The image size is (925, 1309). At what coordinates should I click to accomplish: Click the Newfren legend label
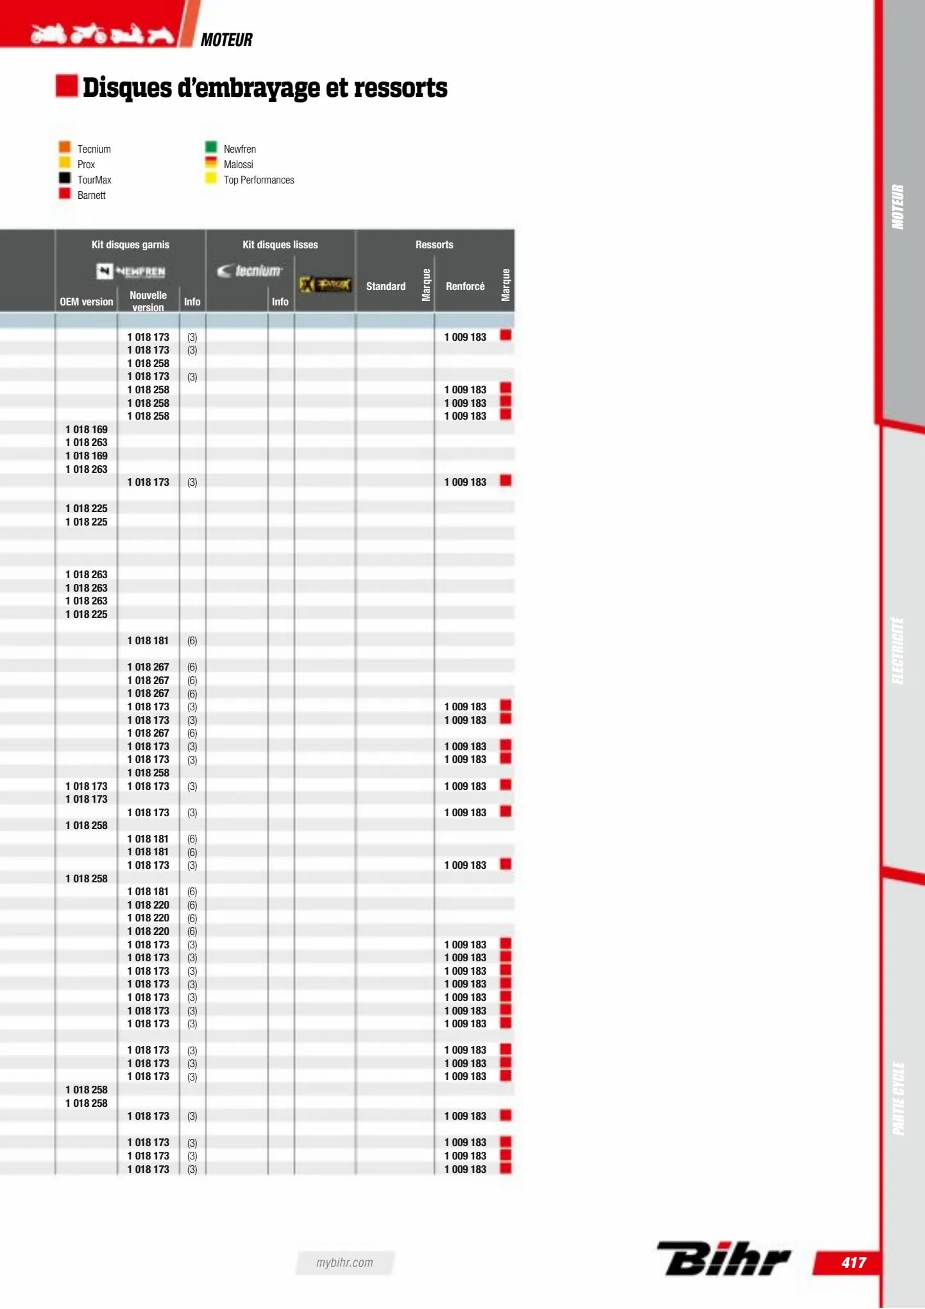240,149
